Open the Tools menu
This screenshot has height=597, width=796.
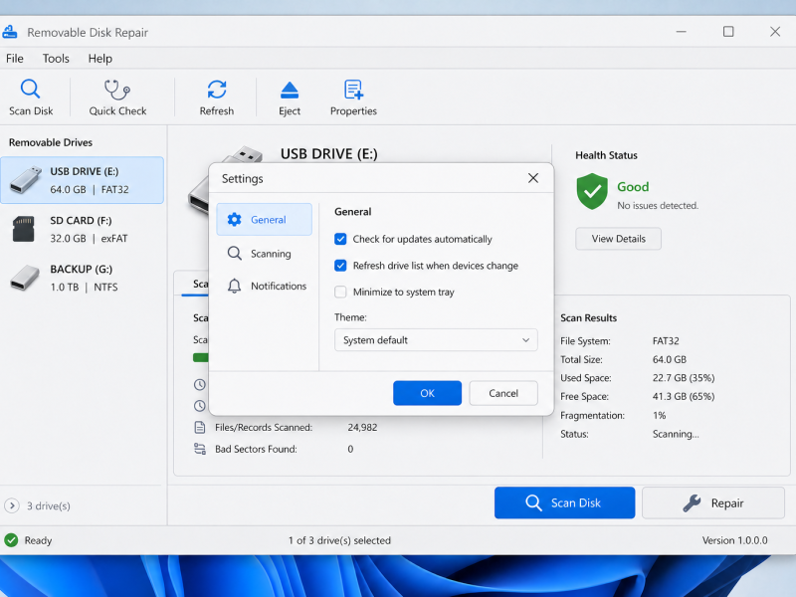coord(56,59)
